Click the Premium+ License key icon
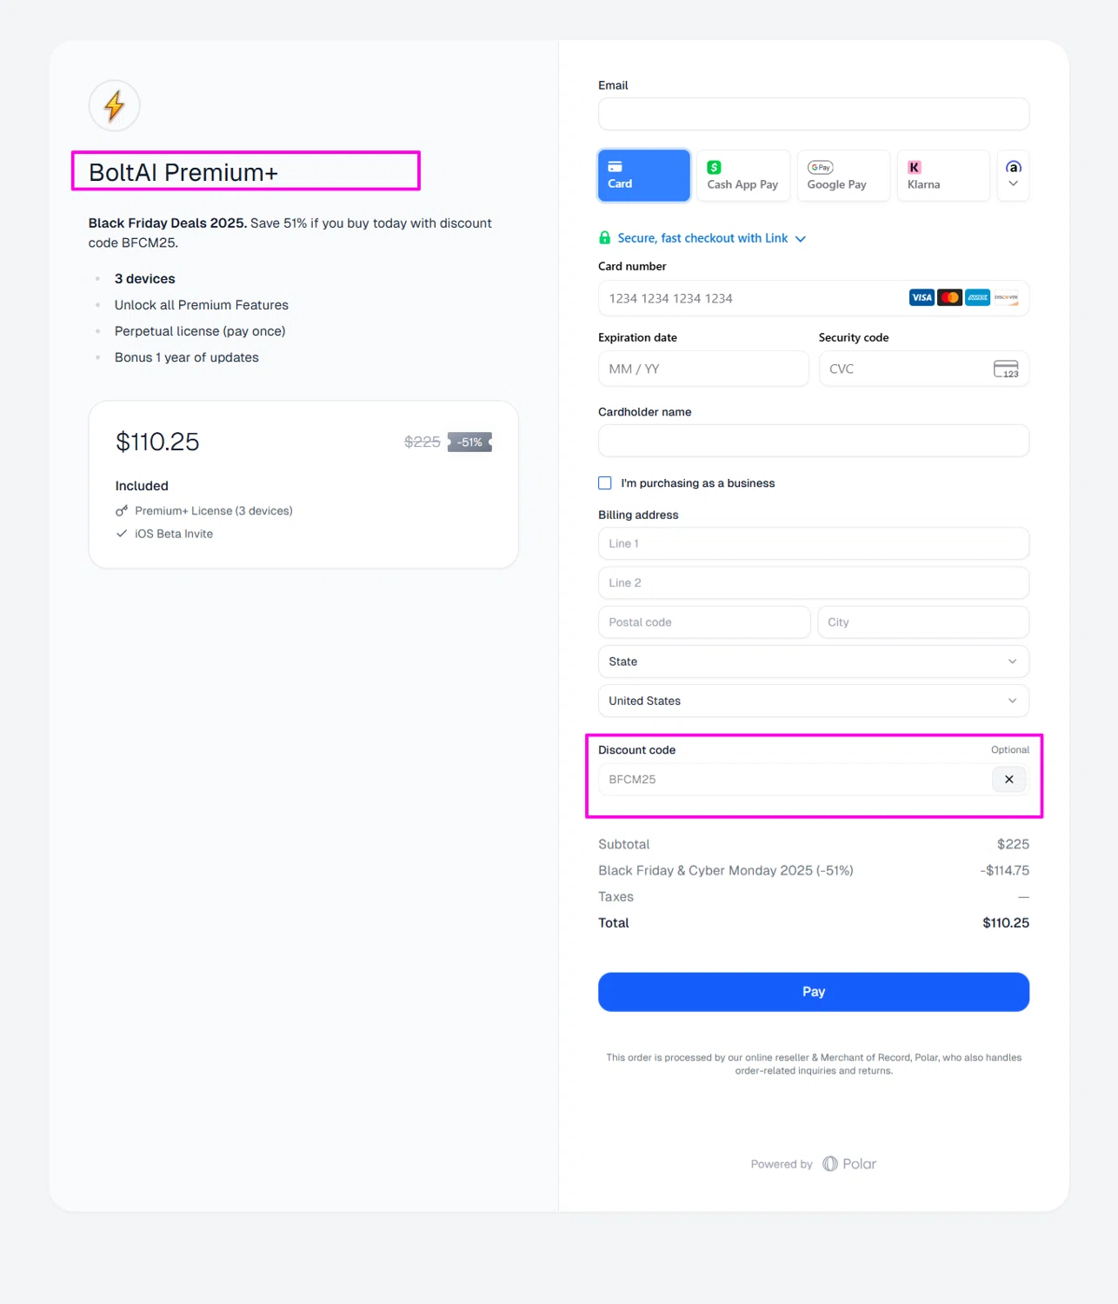Viewport: 1118px width, 1304px height. tap(122, 510)
